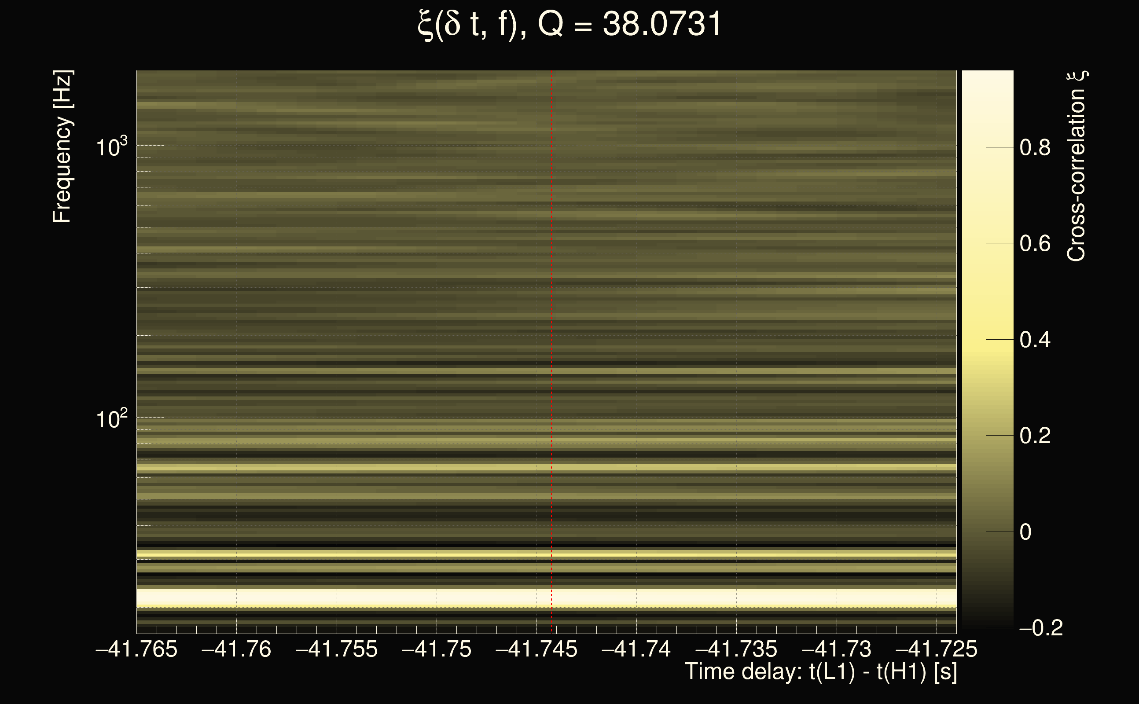Click the -41.74 x-axis tick label
The height and width of the screenshot is (704, 1139).
point(636,649)
